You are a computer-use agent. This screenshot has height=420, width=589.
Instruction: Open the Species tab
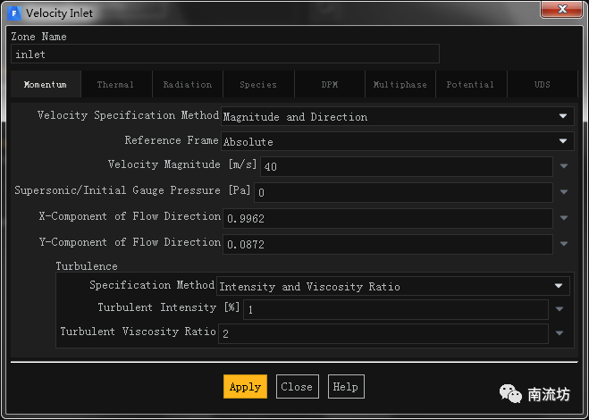258,85
